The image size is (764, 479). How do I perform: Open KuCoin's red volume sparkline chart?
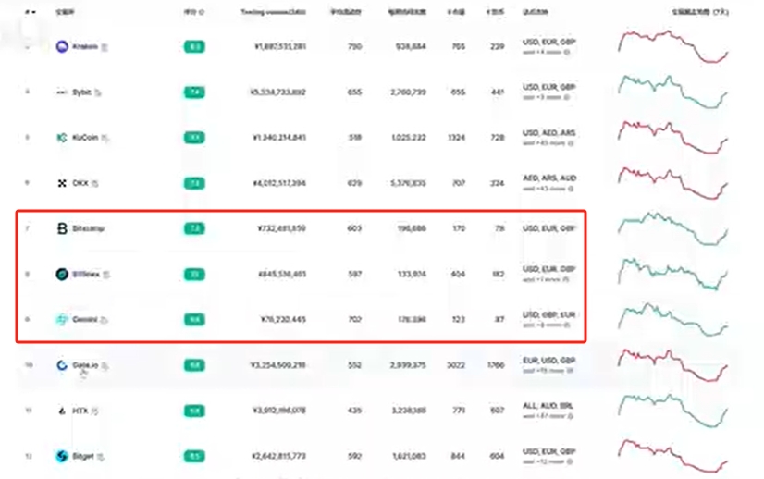672,138
